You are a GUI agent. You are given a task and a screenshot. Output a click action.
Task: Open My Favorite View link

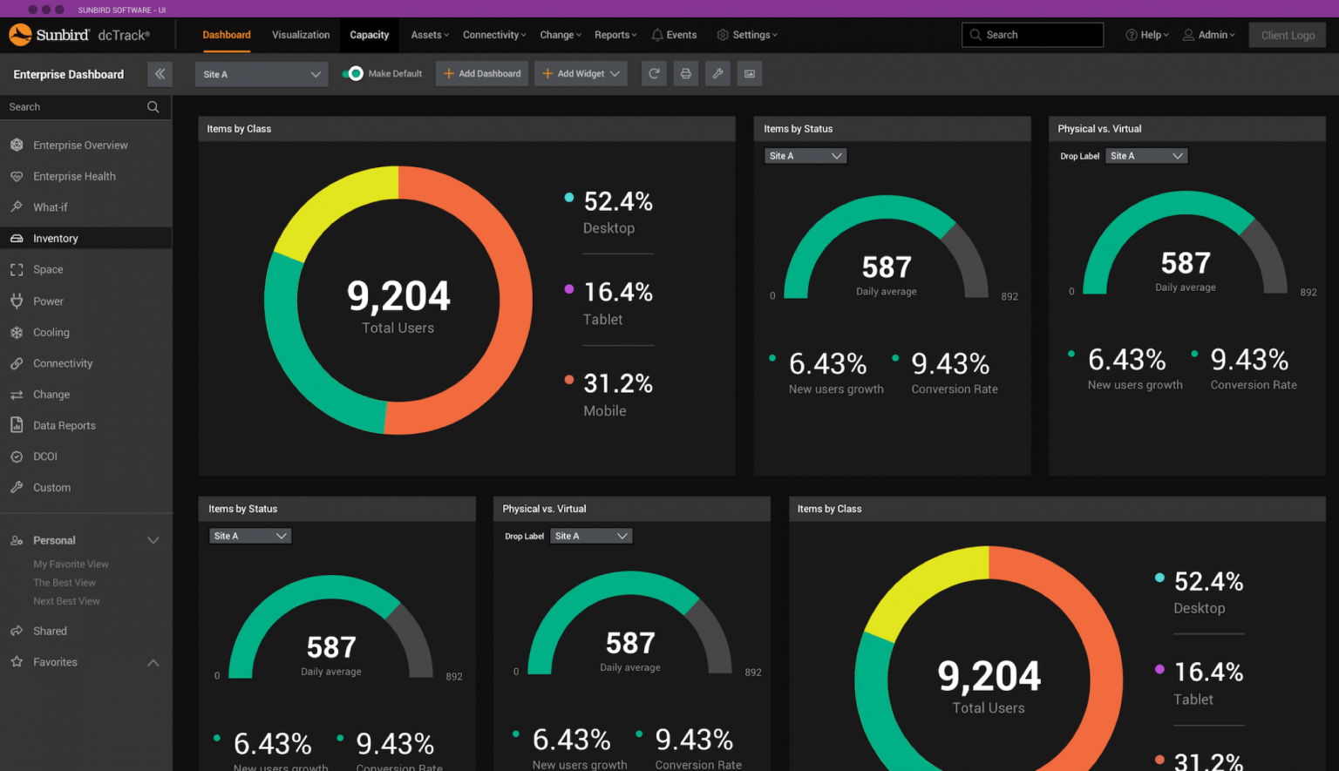[71, 565]
